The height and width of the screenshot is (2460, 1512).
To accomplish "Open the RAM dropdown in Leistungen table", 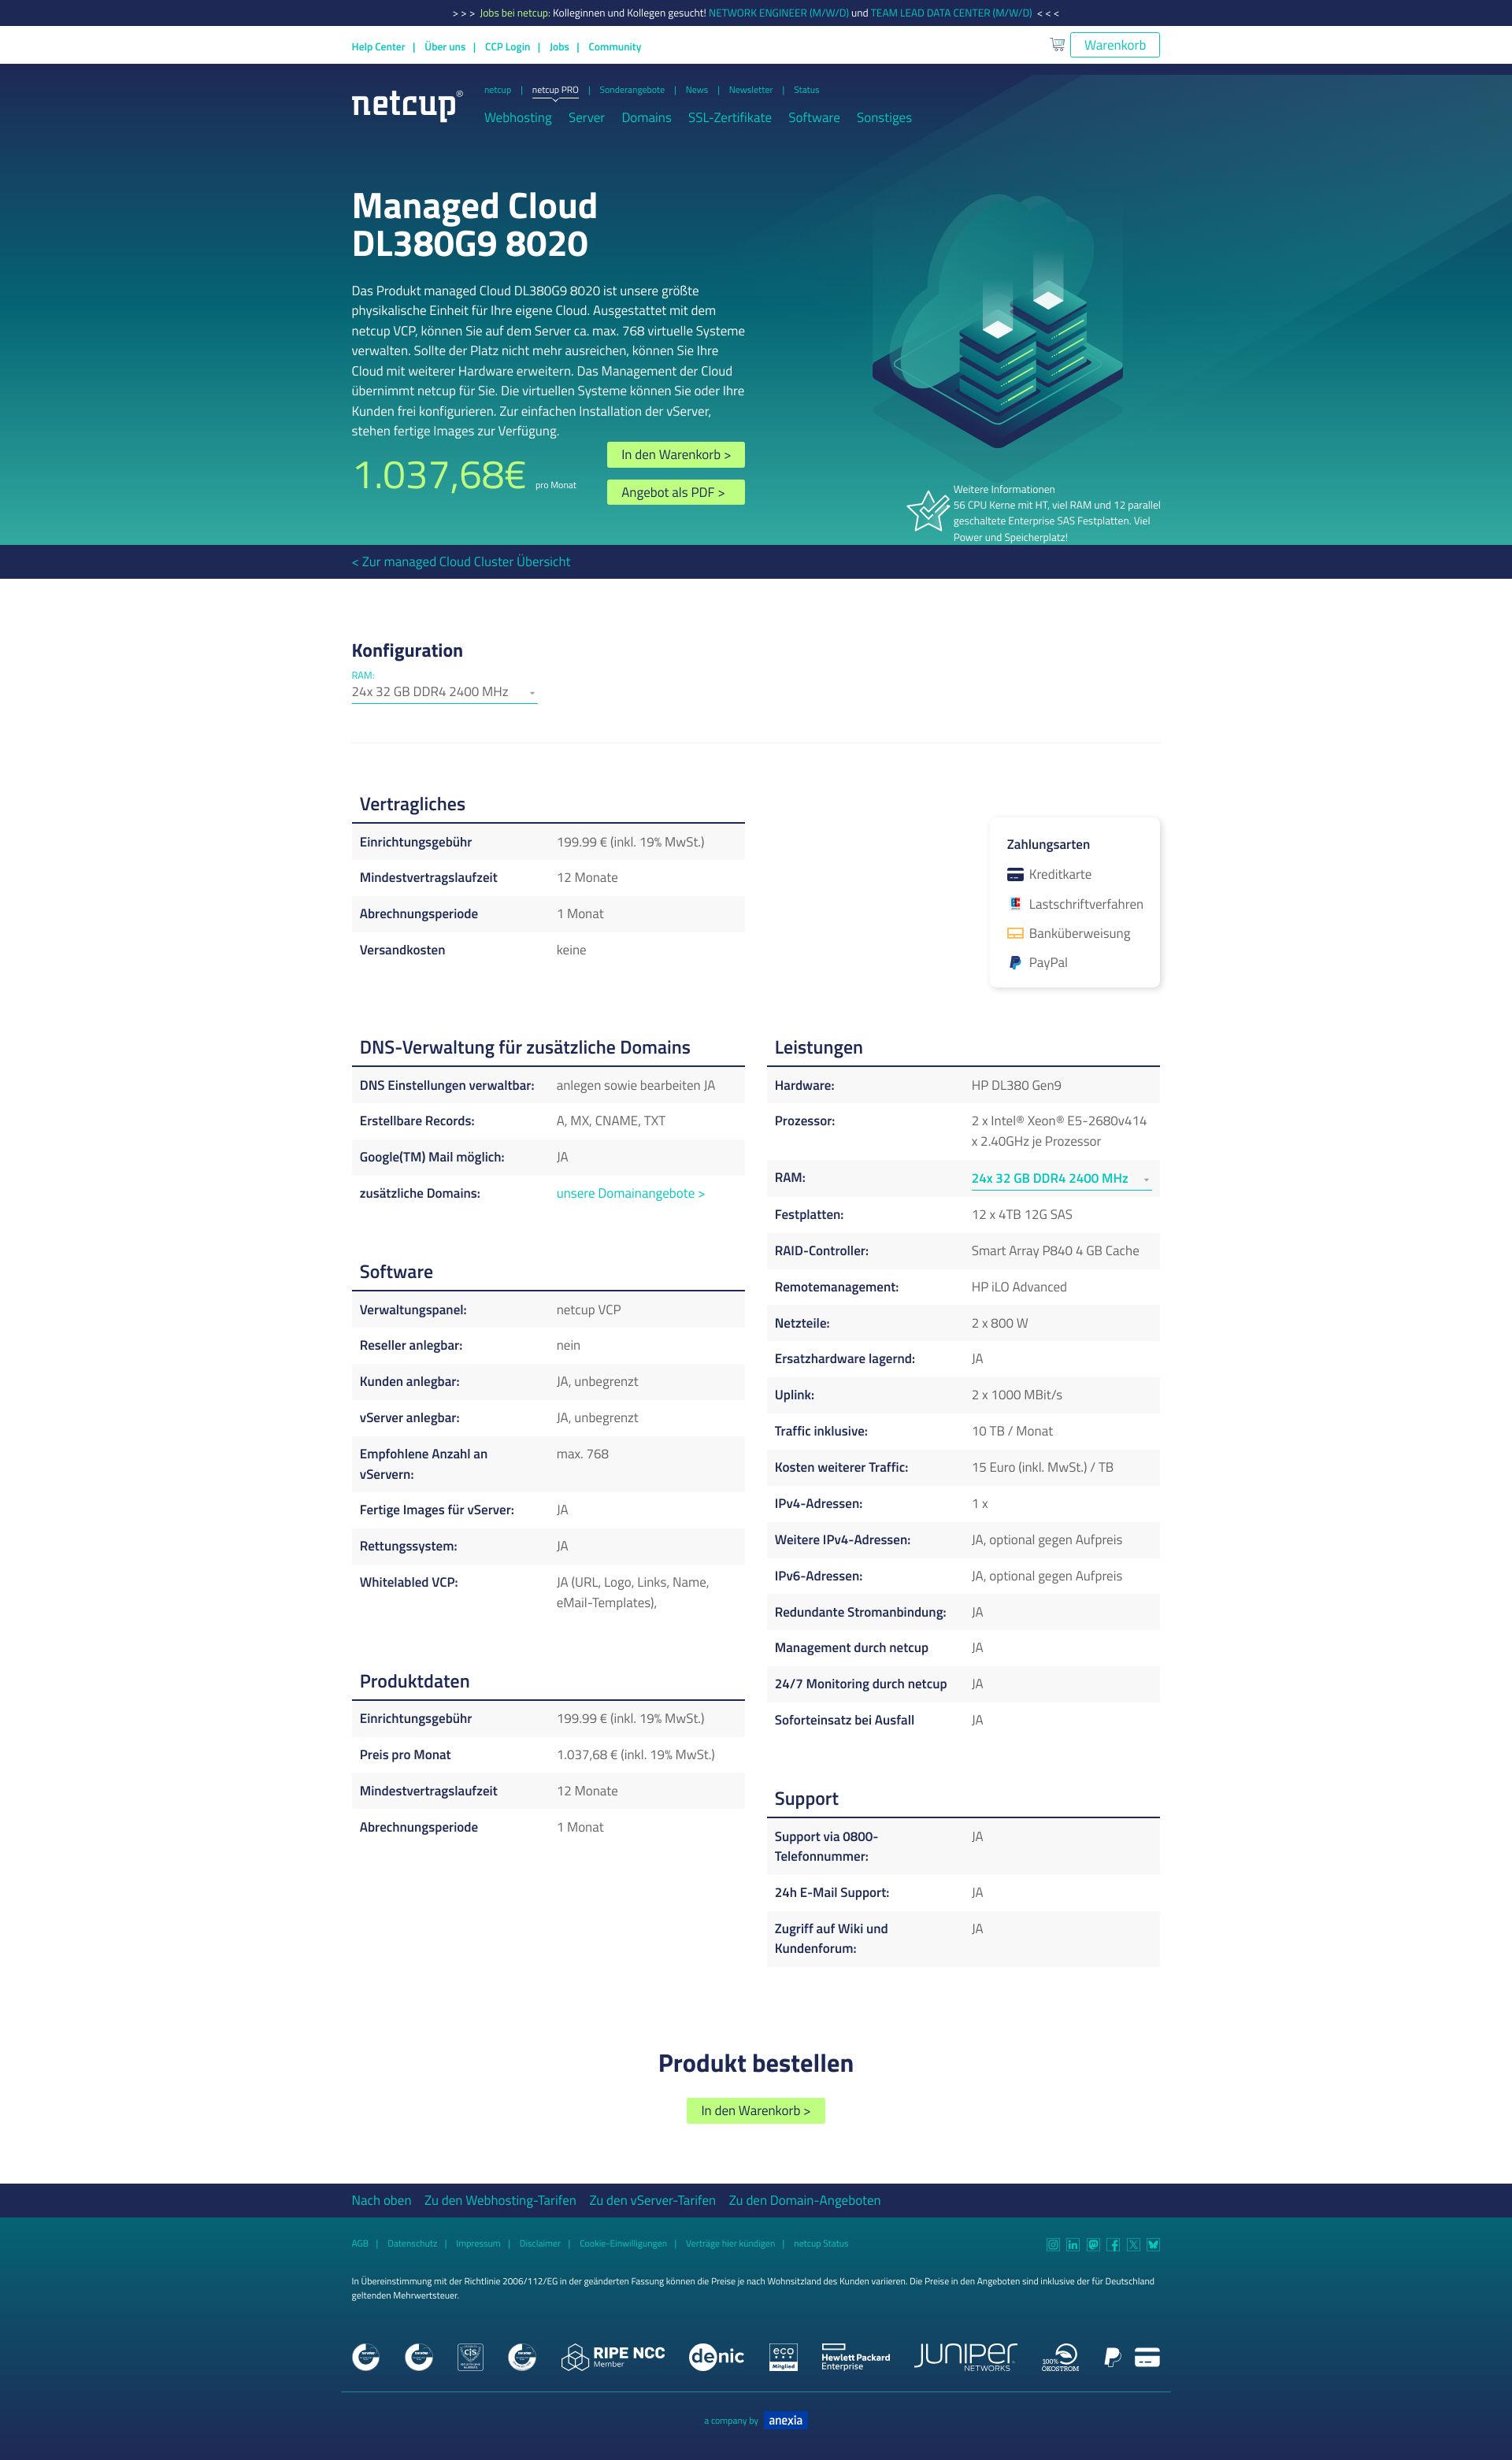I will [1061, 1178].
